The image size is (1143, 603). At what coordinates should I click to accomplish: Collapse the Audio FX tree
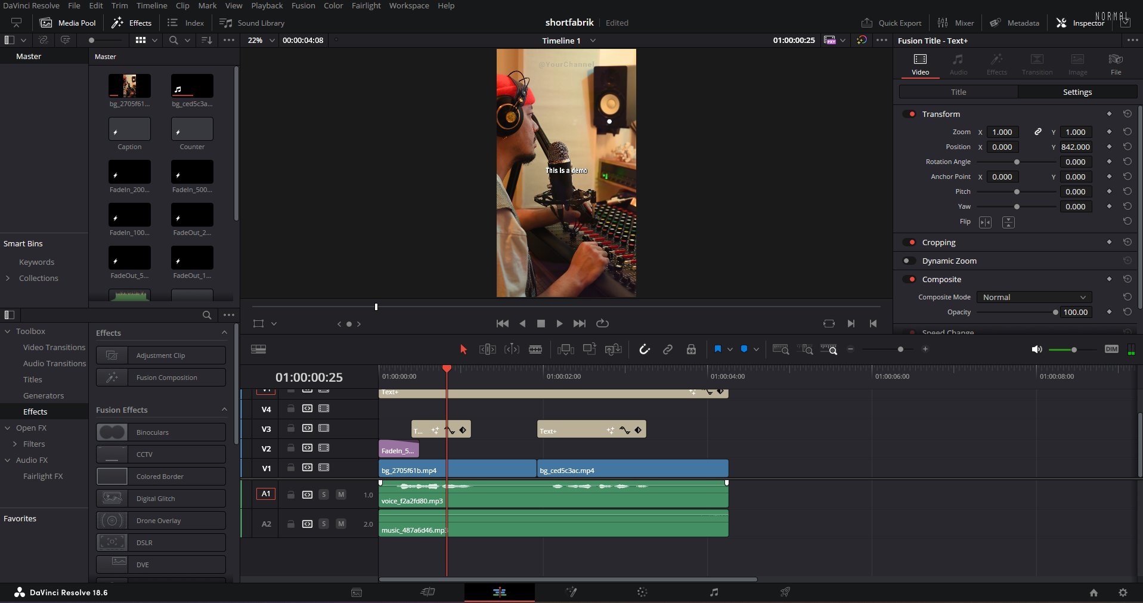click(8, 460)
